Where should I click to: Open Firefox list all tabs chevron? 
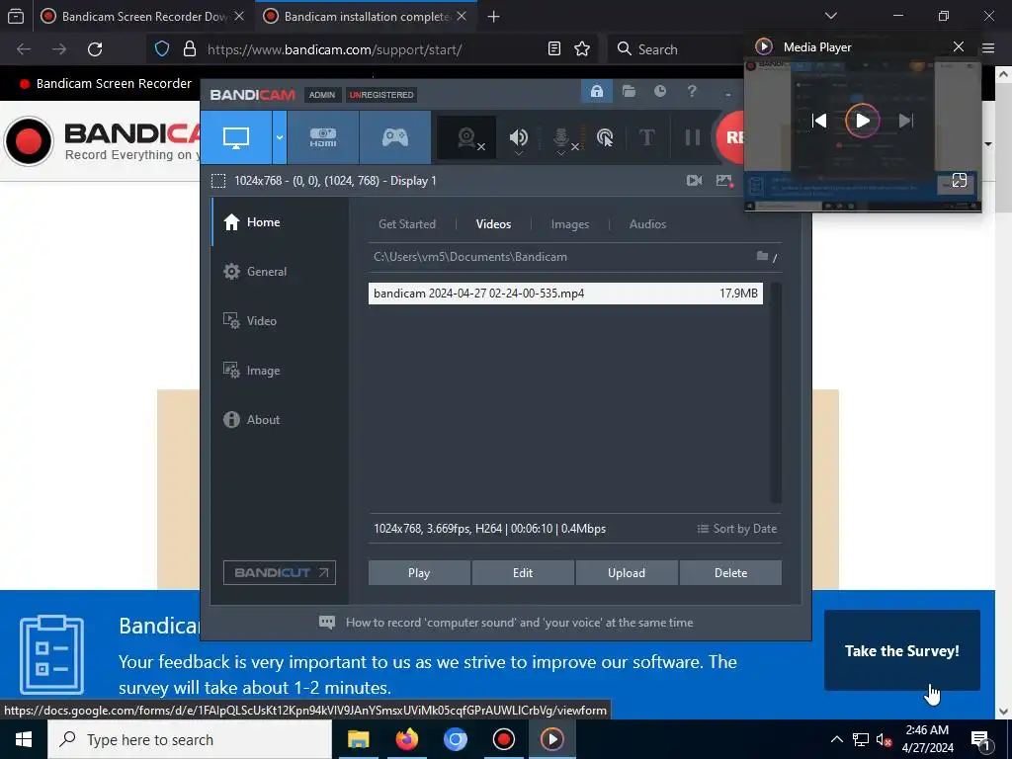point(830,16)
